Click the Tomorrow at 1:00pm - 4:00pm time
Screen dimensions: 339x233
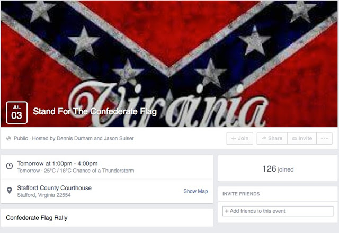click(57, 164)
